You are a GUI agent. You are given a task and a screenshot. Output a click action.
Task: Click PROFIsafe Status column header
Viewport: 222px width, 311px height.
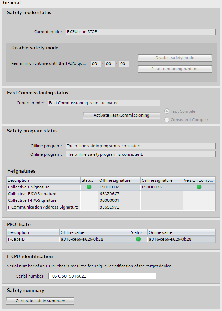[x=139, y=232]
